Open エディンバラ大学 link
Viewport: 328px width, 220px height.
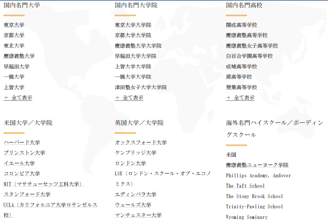[x=135, y=194]
